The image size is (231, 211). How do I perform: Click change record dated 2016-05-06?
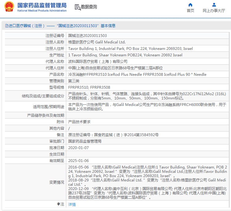[148, 172]
